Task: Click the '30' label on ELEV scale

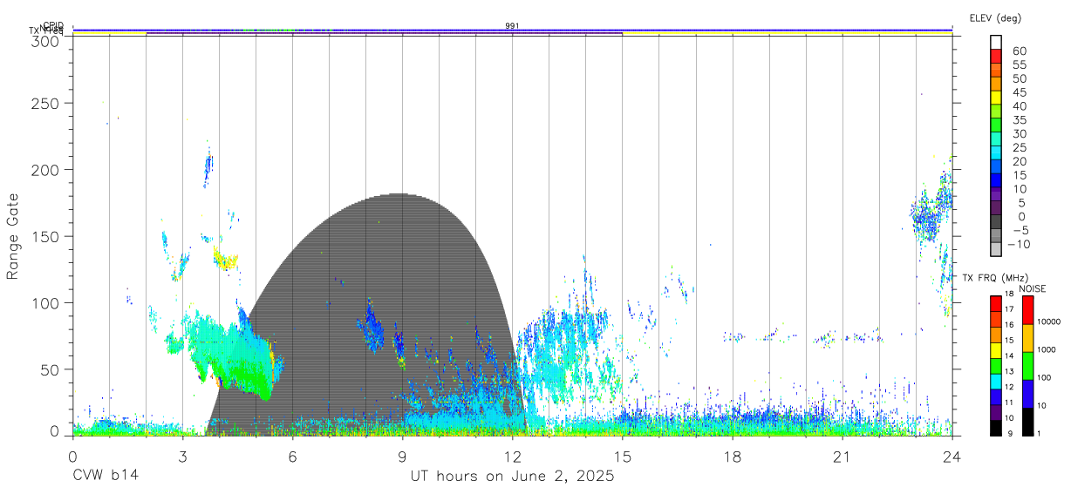Action: click(x=1019, y=133)
